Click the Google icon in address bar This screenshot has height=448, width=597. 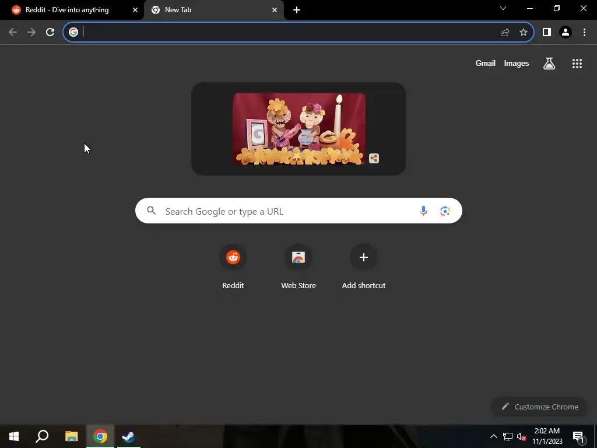point(73,33)
